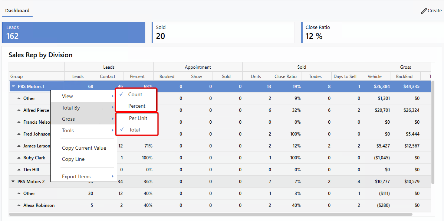The height and width of the screenshot is (221, 444).
Task: Expand the Alexa Robinson row arrow
Action: coord(19,205)
